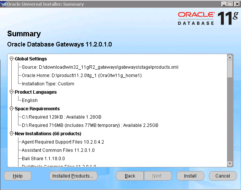
Task: Cancel the installer
Action: pos(223,176)
